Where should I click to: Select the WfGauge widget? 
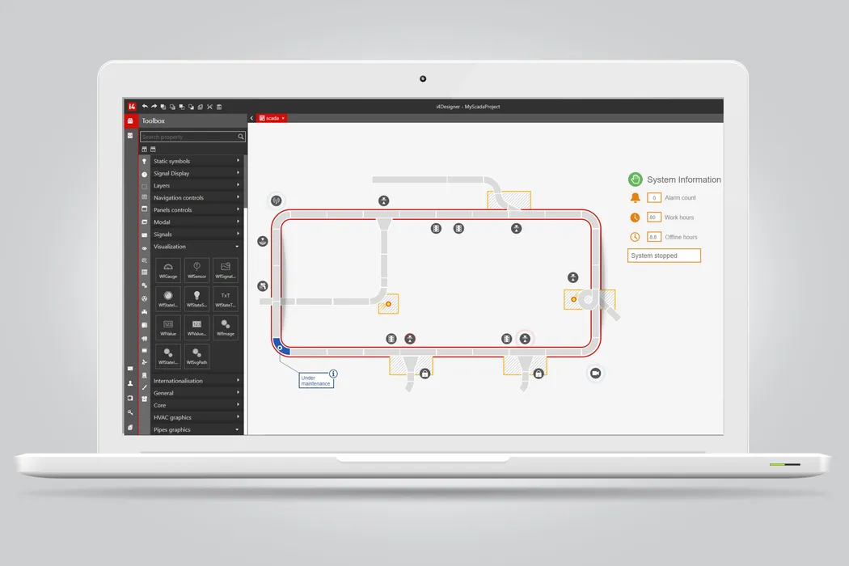[x=168, y=270]
